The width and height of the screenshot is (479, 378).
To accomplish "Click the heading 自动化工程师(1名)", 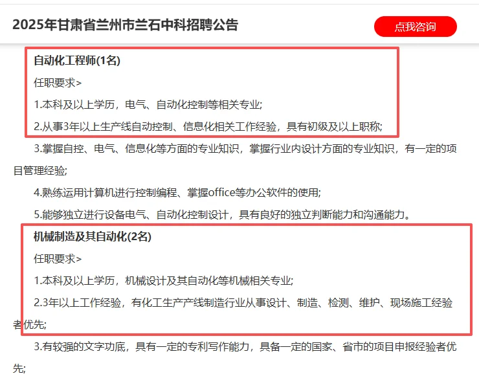I will tap(77, 60).
